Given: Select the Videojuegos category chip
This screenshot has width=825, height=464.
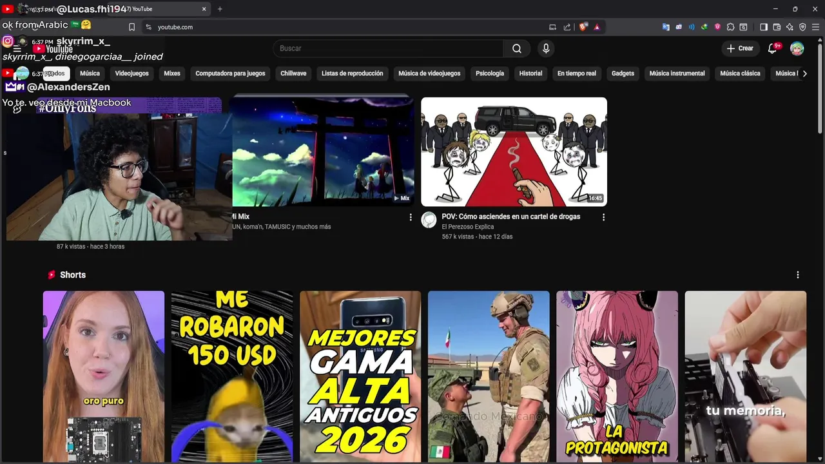Looking at the screenshot, I should pos(131,73).
